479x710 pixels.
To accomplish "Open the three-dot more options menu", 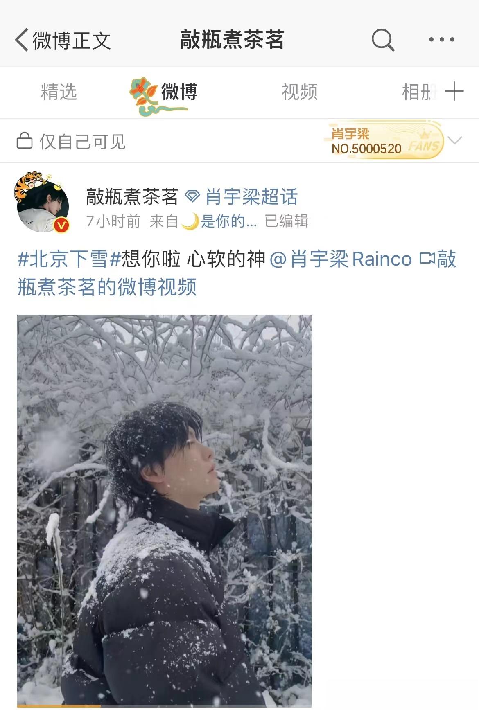I will [442, 40].
